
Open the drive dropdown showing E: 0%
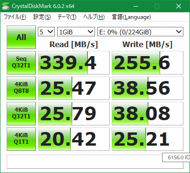click(x=140, y=32)
